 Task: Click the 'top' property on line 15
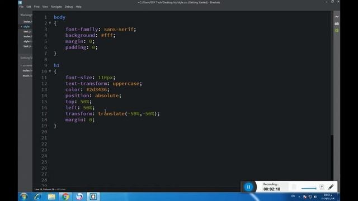(70, 102)
